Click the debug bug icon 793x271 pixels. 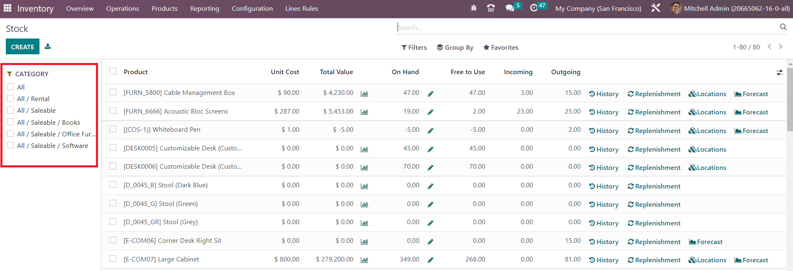pyautogui.click(x=474, y=8)
